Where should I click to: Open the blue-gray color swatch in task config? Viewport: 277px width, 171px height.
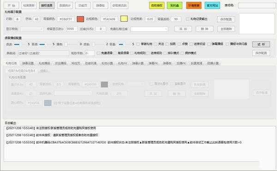tap(48, 103)
